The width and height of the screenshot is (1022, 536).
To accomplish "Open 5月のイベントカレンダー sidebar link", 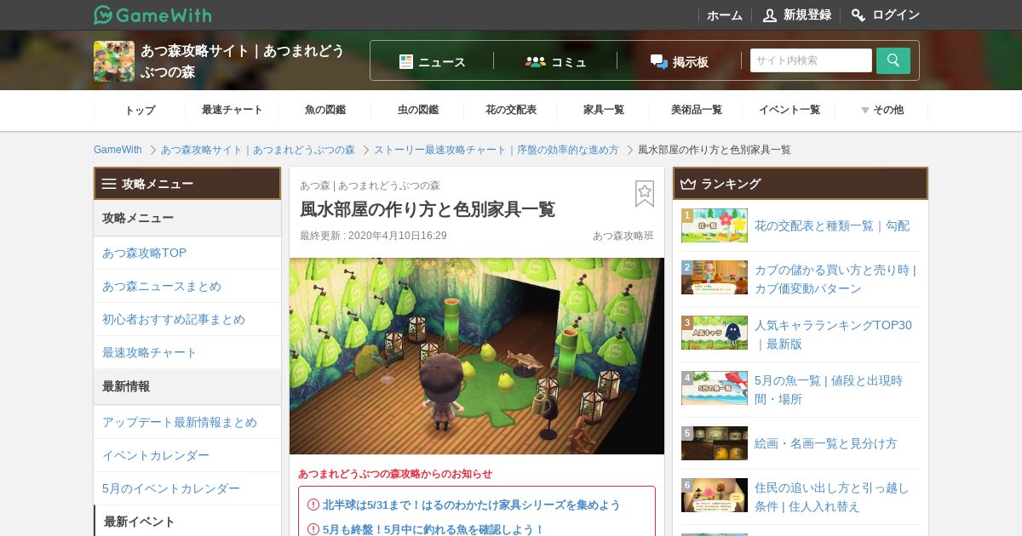I will pos(187,488).
